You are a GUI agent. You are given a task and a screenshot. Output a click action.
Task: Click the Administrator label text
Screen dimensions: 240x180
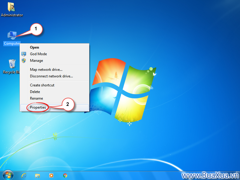(12, 15)
